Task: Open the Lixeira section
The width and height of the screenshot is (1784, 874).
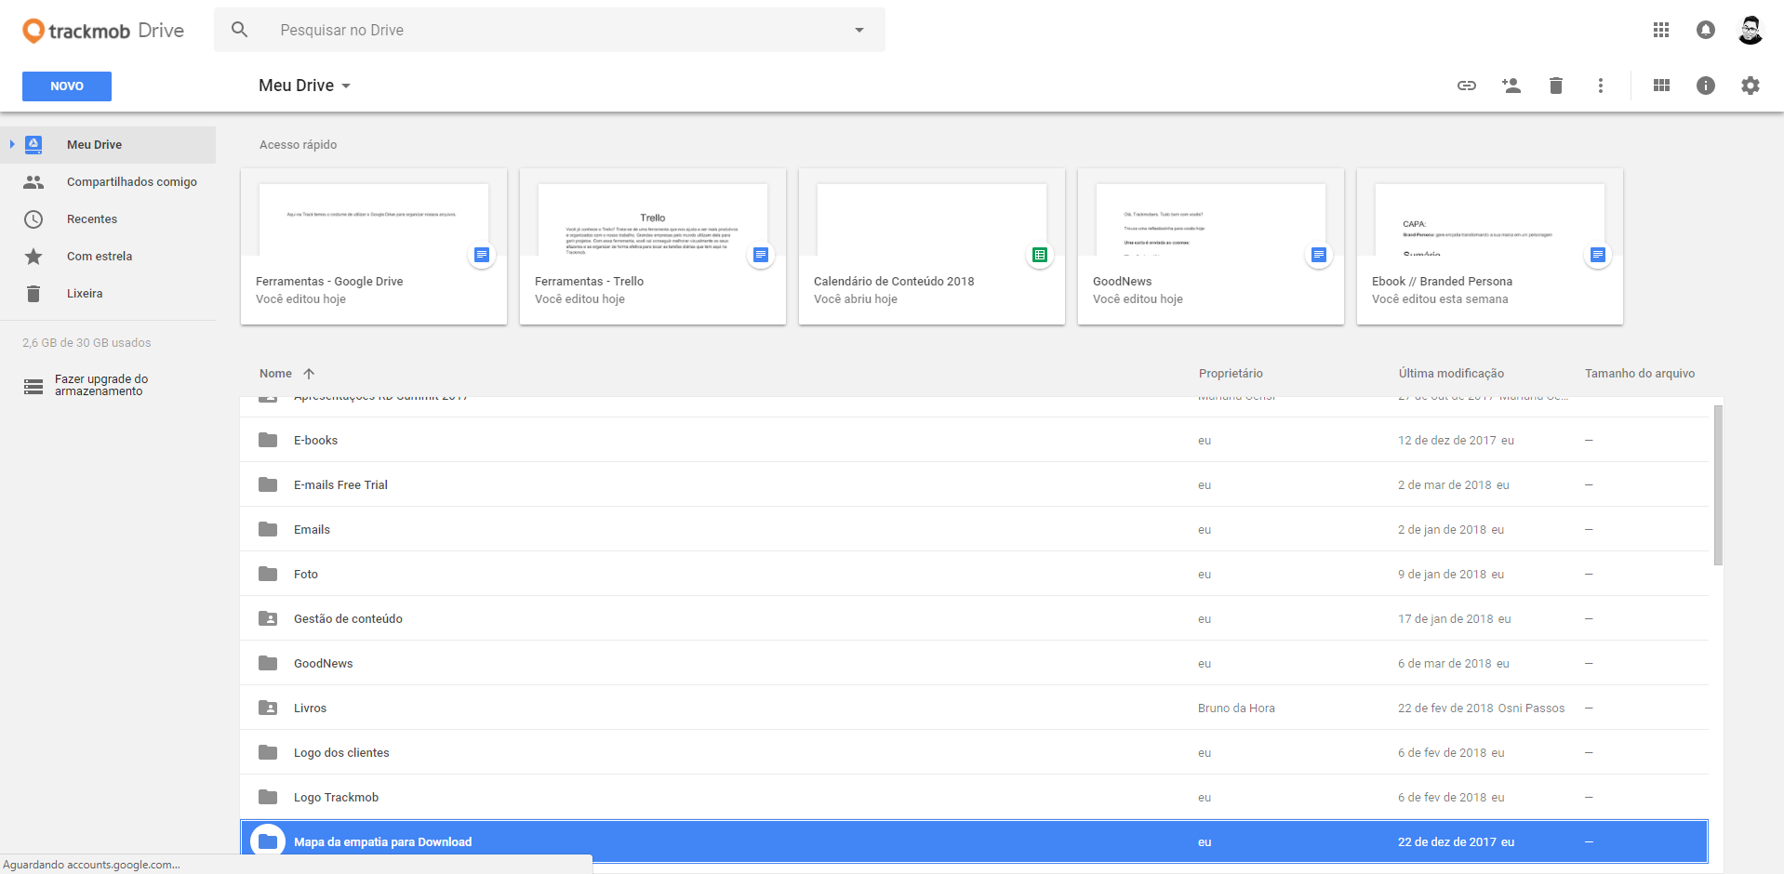Action: 85,294
